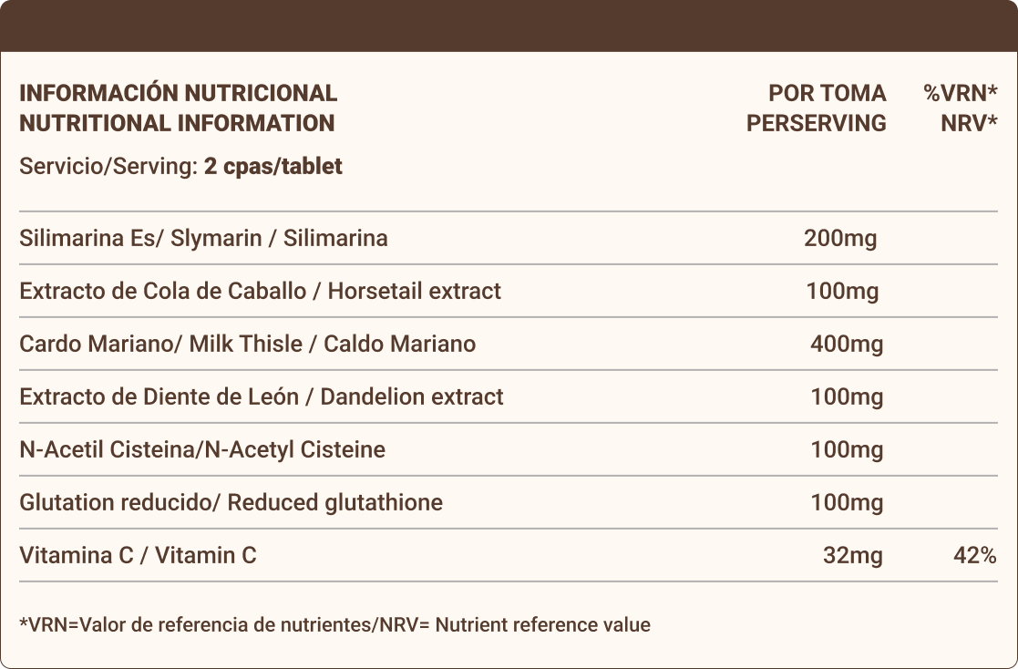The width and height of the screenshot is (1018, 669).
Task: Click the PERSERVING column header
Action: pyautogui.click(x=816, y=123)
